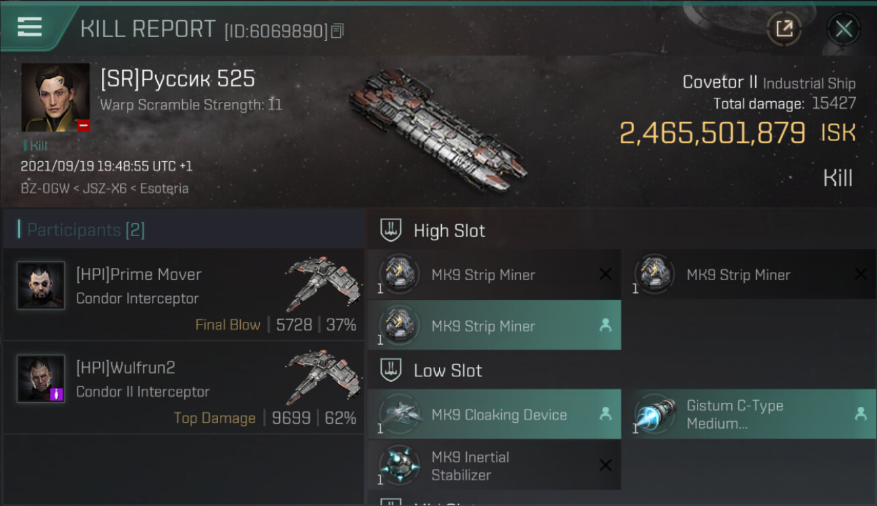Viewport: 877px width, 506px height.
Task: Collapse the High Slot section
Action: coord(432,231)
